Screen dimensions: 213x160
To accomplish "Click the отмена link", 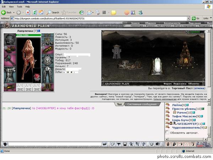I will point(199,88).
